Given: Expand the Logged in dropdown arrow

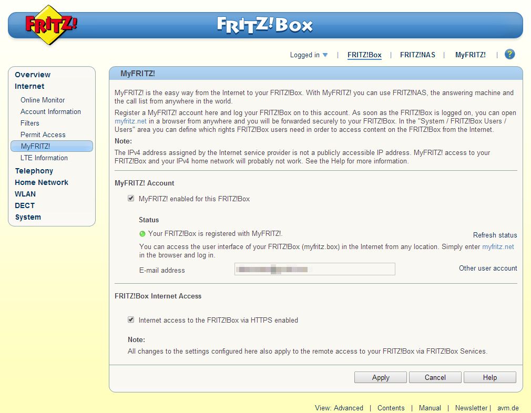Looking at the screenshot, I should pyautogui.click(x=325, y=55).
